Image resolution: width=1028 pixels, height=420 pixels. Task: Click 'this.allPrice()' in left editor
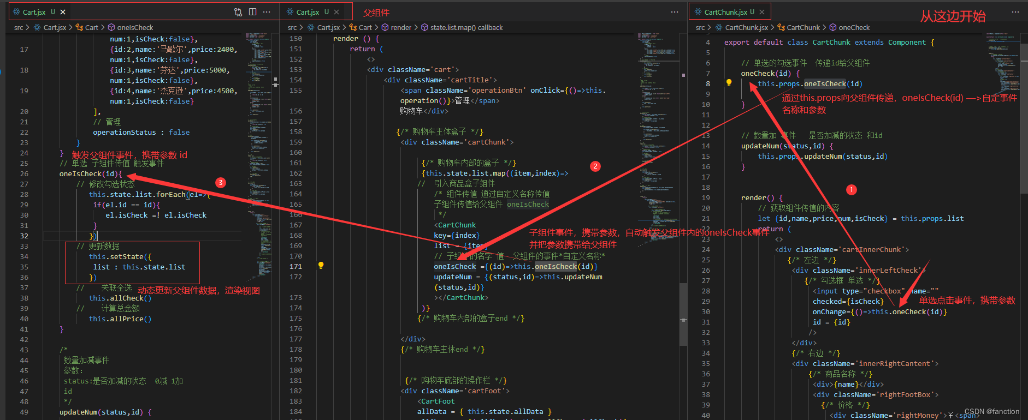pyautogui.click(x=120, y=319)
